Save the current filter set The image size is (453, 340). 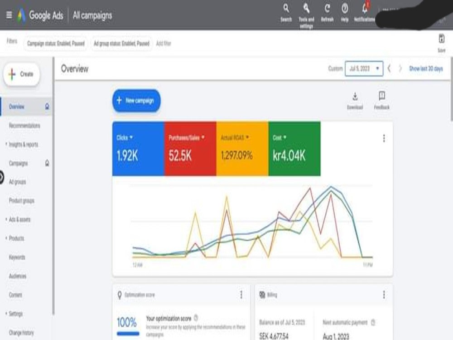441,43
